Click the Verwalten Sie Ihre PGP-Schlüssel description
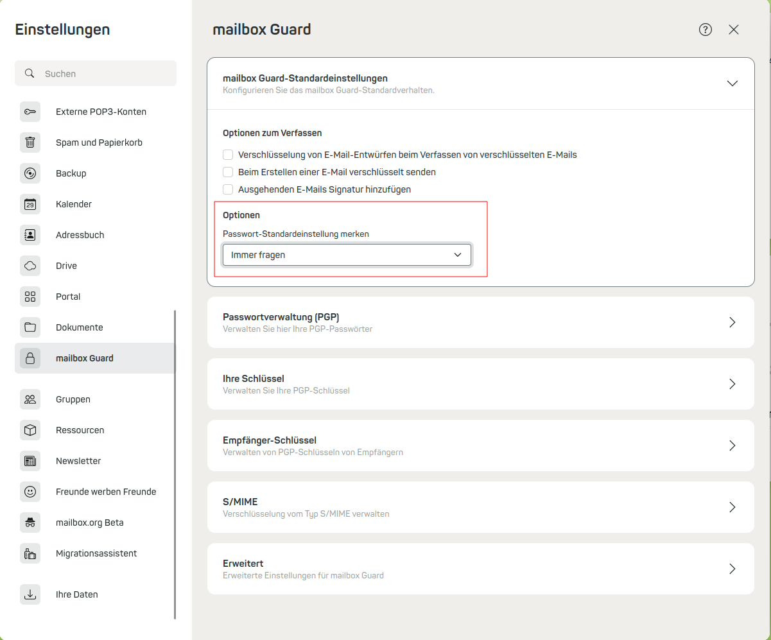The height and width of the screenshot is (640, 771). (x=286, y=390)
